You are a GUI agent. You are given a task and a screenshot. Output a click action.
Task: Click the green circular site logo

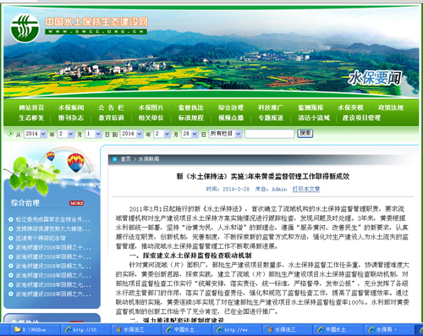(25, 28)
